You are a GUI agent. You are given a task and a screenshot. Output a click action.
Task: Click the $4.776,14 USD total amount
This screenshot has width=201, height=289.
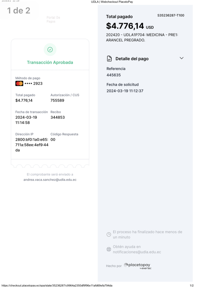tap(130, 26)
